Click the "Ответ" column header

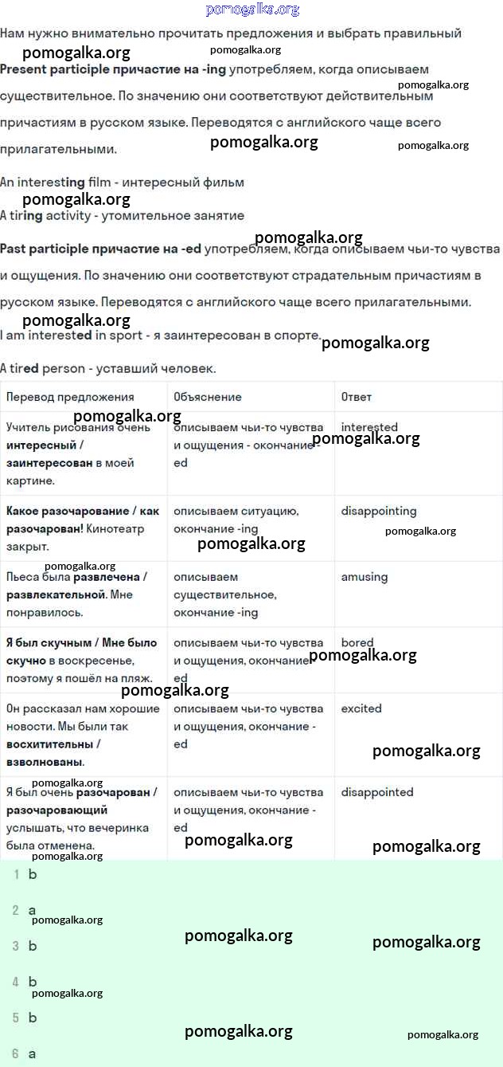pos(357,397)
